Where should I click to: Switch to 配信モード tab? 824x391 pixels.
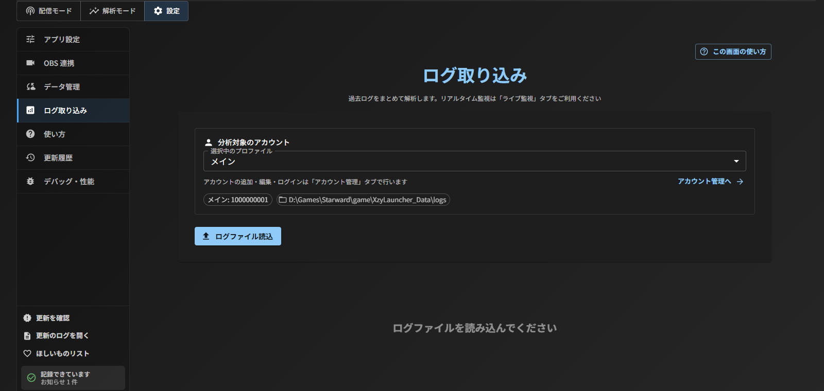tap(49, 11)
